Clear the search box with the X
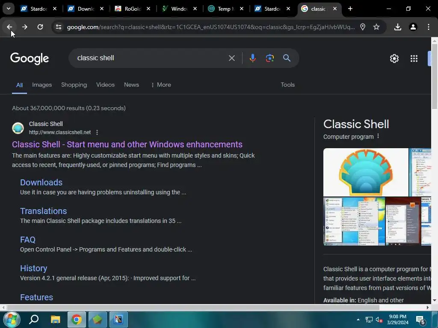The height and width of the screenshot is (328, 438). (231, 58)
